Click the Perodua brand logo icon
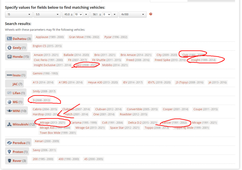The width and height of the screenshot is (242, 170). [x=9, y=143]
